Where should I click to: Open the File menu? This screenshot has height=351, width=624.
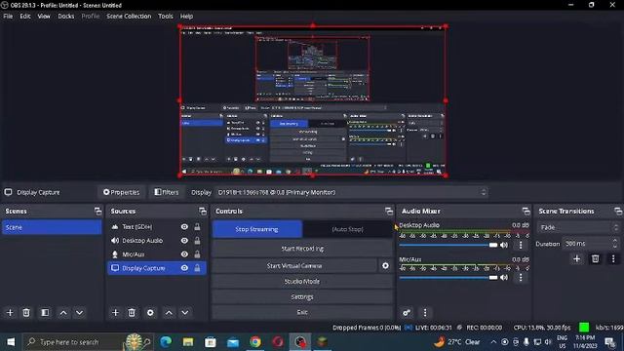tap(8, 17)
